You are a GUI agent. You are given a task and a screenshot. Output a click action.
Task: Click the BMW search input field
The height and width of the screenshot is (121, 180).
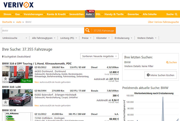[43, 30]
